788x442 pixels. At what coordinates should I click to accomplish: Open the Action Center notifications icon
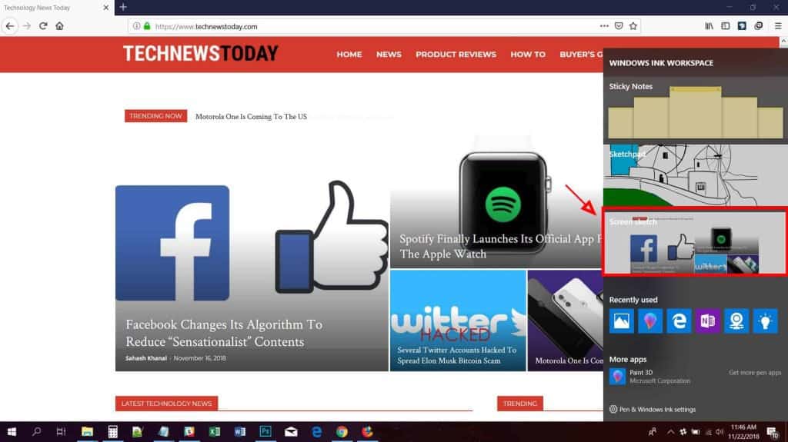(773, 432)
